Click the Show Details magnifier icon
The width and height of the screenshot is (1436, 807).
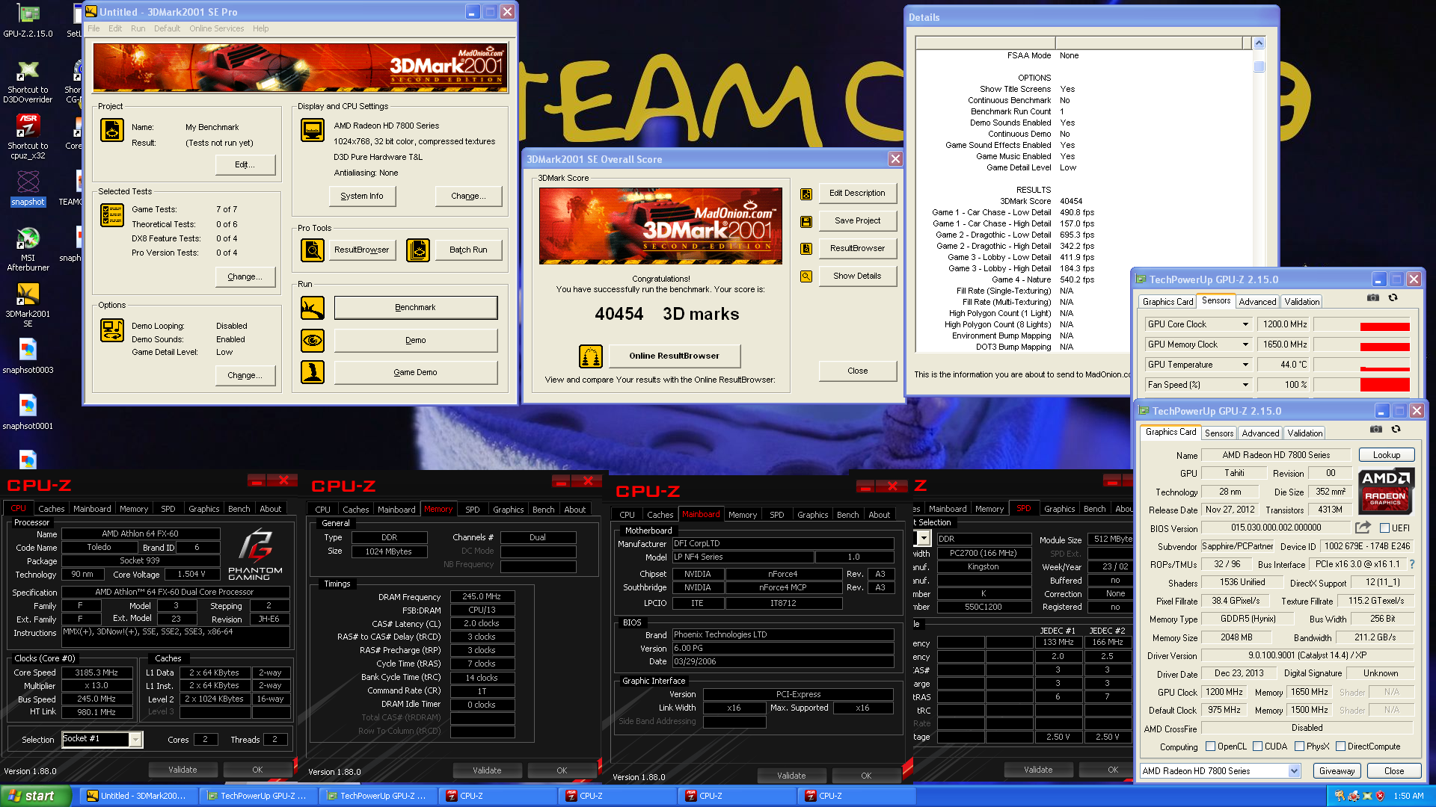[806, 276]
